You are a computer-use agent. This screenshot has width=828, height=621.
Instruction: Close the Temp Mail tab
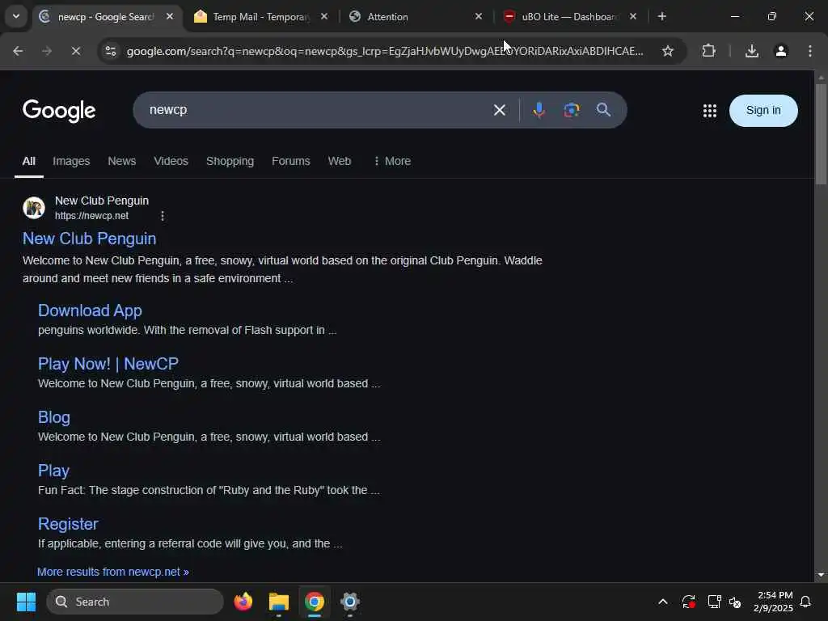pyautogui.click(x=324, y=16)
